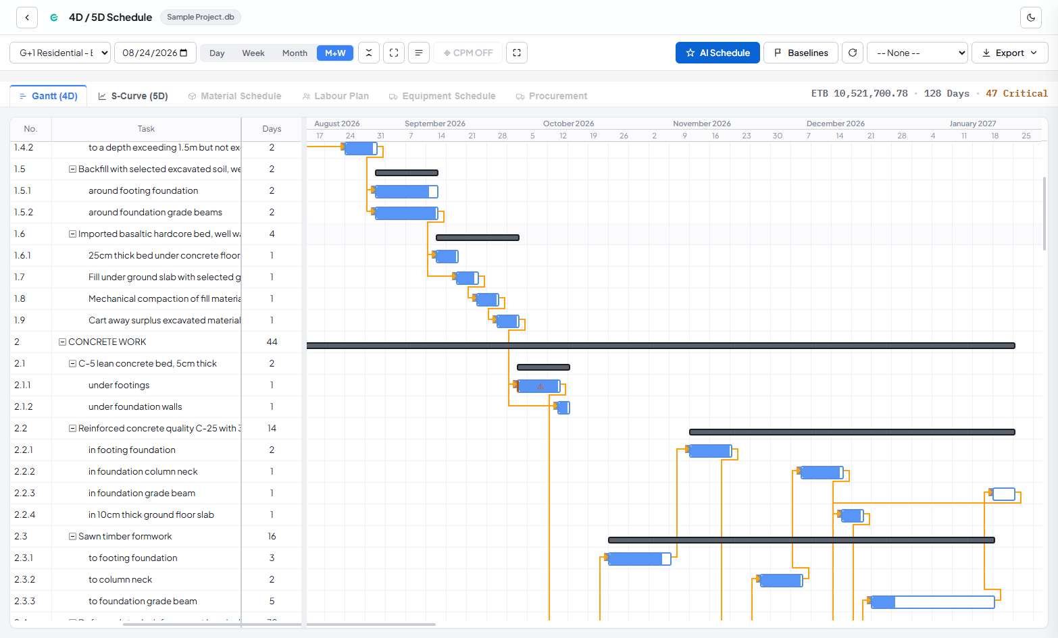This screenshot has height=638, width=1058.
Task: Click the collapse rows toolbar icon
Action: pyautogui.click(x=369, y=53)
